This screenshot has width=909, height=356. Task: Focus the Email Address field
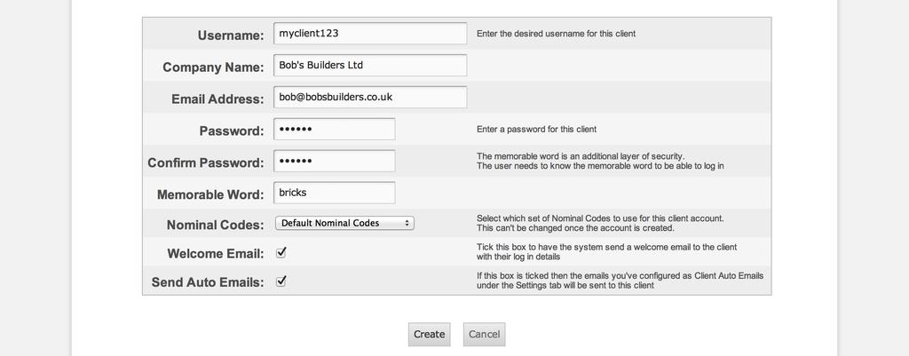[x=370, y=98]
